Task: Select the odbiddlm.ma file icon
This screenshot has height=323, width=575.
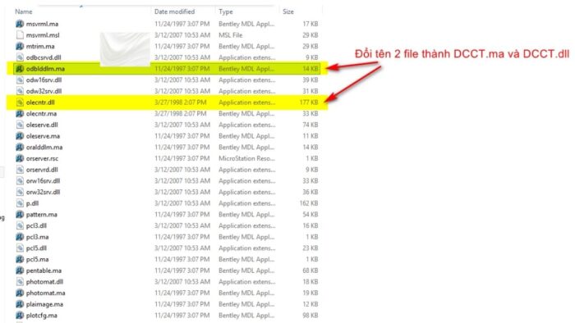Action: coord(20,69)
